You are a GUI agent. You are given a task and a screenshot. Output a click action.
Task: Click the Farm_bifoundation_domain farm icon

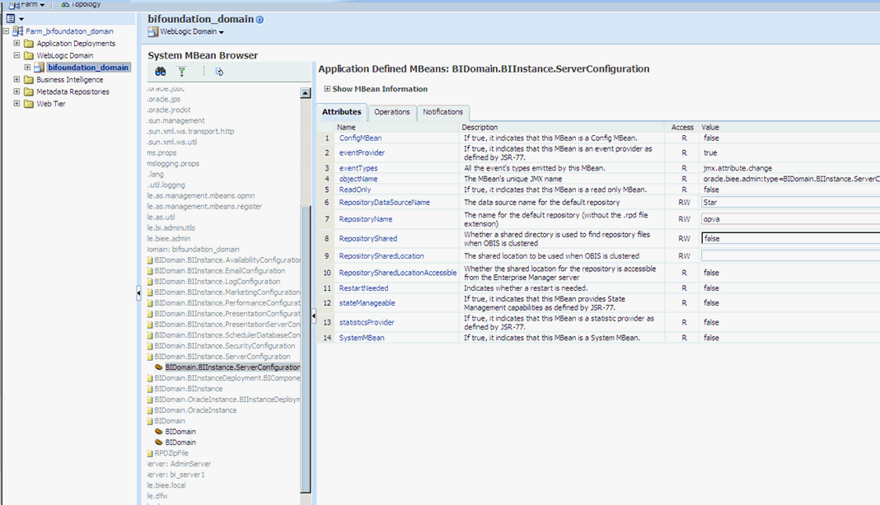[x=18, y=31]
